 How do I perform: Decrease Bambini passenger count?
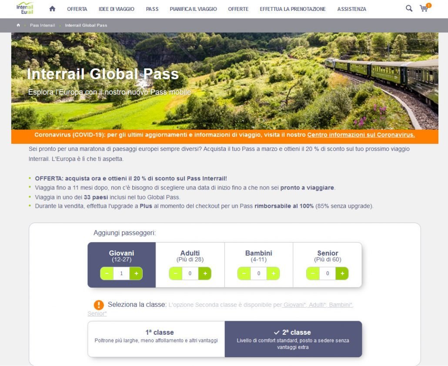(x=244, y=273)
